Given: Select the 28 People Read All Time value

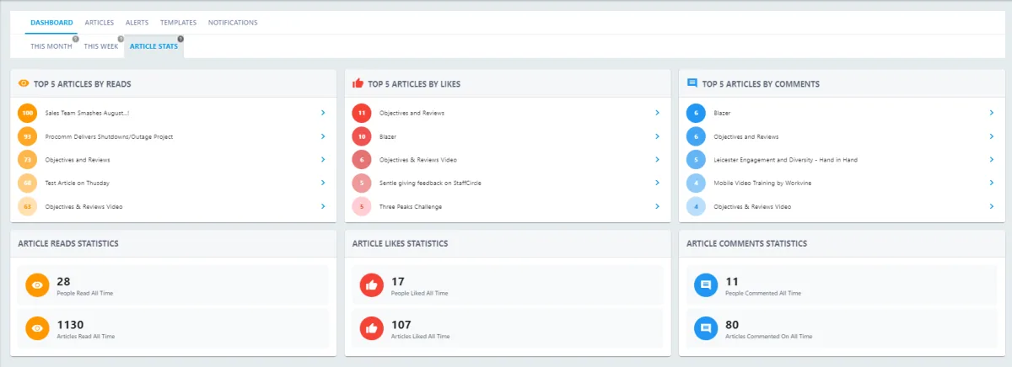Looking at the screenshot, I should [x=63, y=281].
